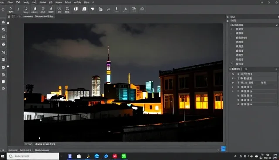
Task: Open the red app on the taskbar
Action: pyautogui.click(x=115, y=156)
